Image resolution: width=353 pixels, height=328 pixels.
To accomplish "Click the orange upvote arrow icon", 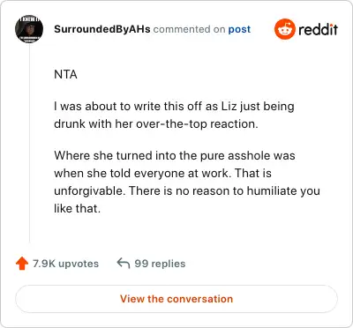I will tap(22, 264).
